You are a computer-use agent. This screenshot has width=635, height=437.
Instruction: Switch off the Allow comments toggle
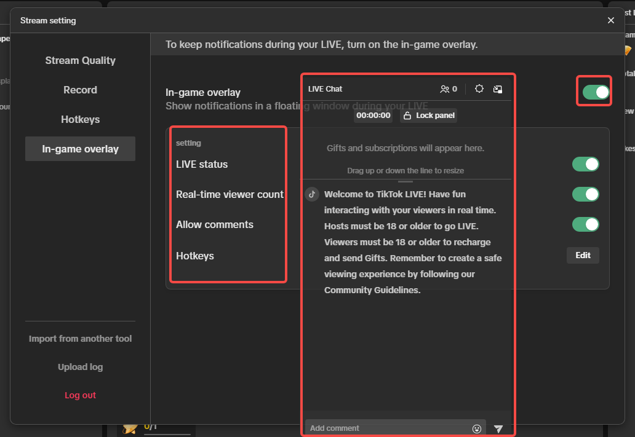pyautogui.click(x=585, y=224)
